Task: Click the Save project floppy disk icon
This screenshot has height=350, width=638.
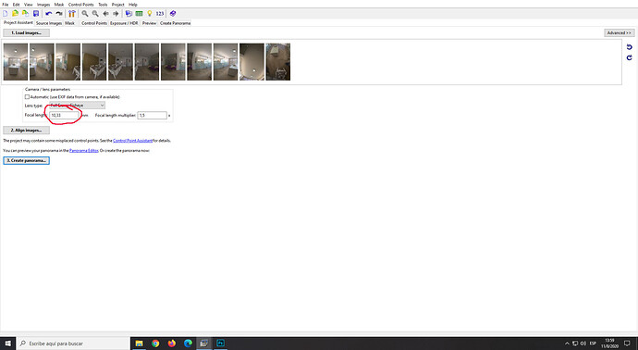Action: pos(36,14)
